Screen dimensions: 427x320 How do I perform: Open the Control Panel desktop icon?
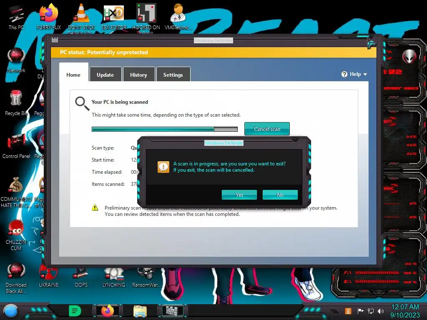tap(16, 146)
